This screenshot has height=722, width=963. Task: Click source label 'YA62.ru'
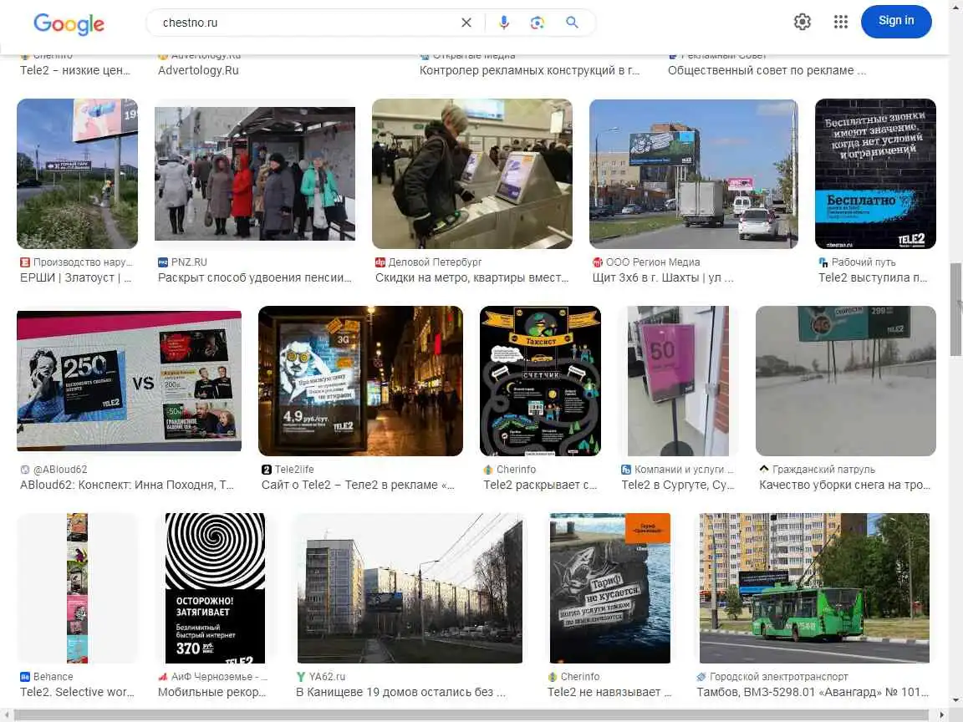pos(327,677)
